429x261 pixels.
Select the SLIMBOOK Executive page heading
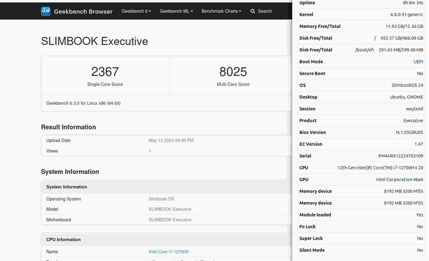[94, 41]
